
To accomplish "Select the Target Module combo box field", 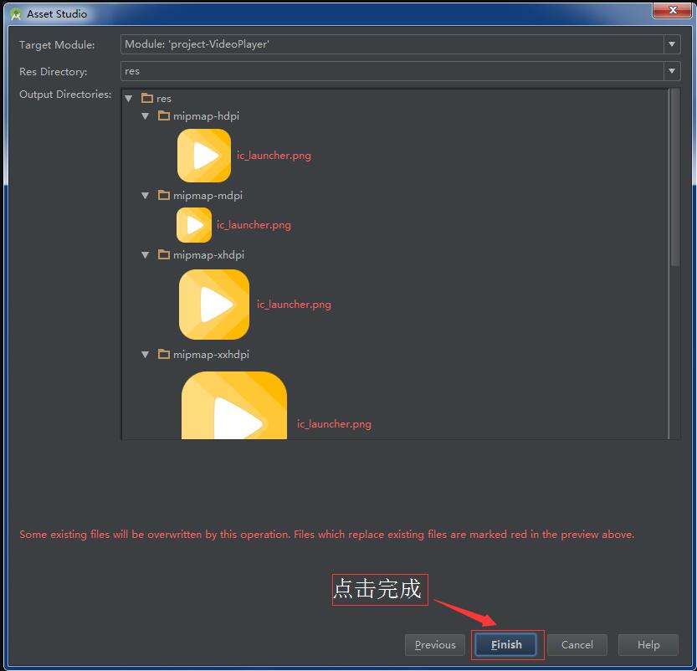I will click(x=400, y=44).
